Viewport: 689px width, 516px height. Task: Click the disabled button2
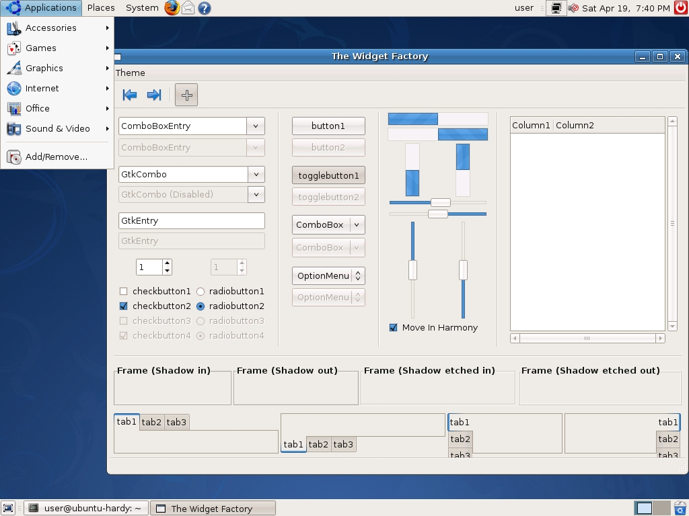328,148
